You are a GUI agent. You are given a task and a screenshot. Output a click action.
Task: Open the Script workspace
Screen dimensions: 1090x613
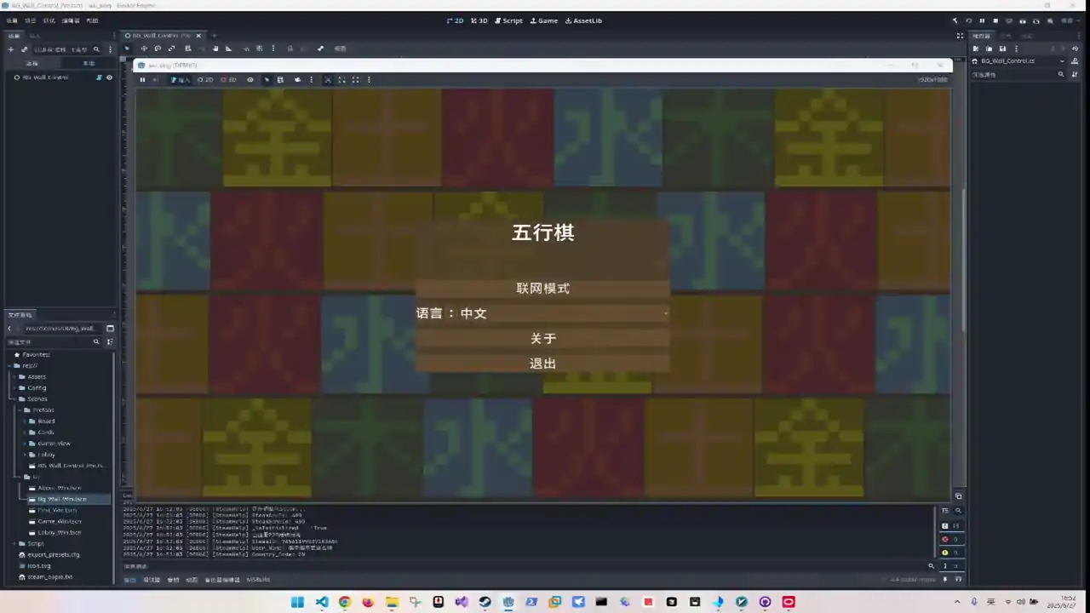[508, 20]
